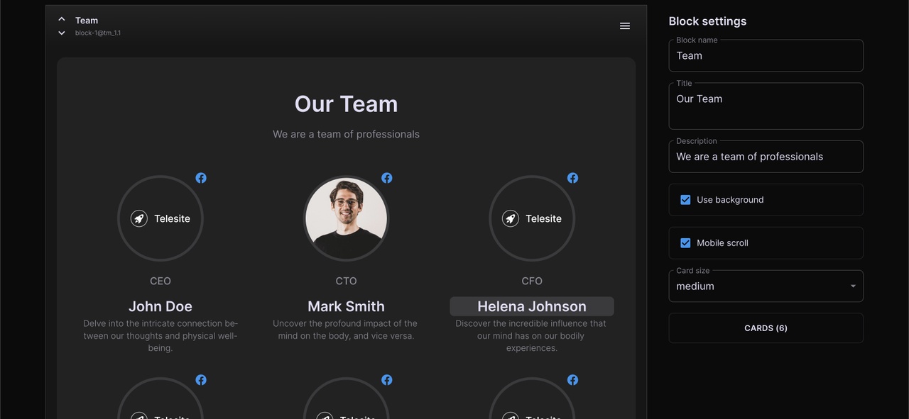Click the down chevron next to block-1@tm_1.1
This screenshot has width=909, height=419.
(x=61, y=32)
